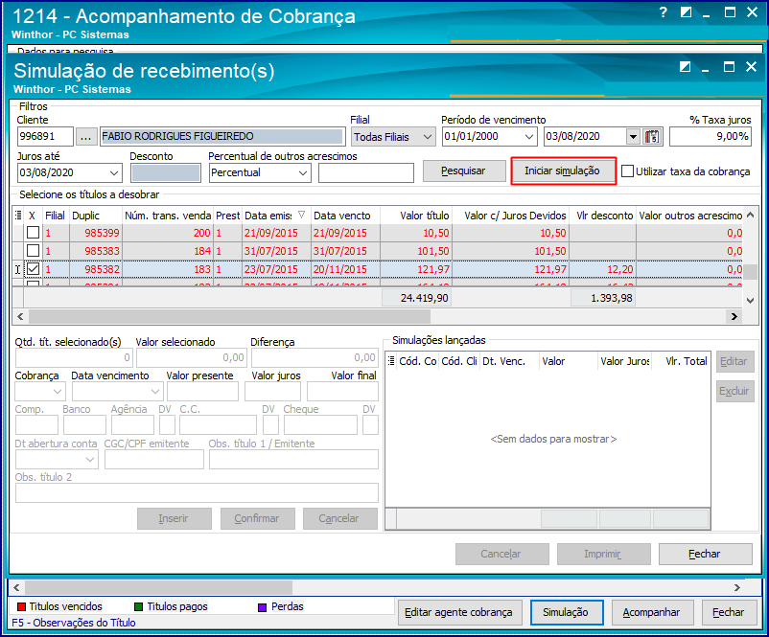Click the Editar button for simulations
The image size is (769, 637).
pos(734,362)
